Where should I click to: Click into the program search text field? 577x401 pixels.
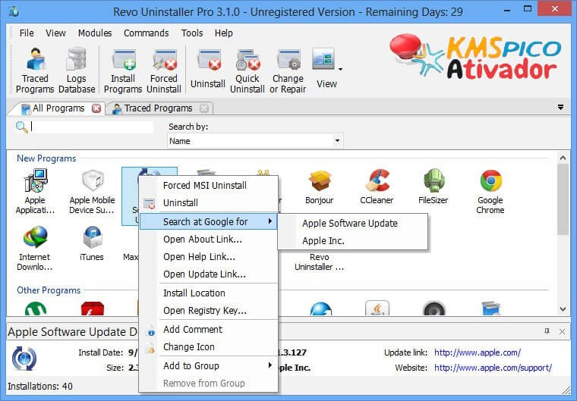pos(92,127)
